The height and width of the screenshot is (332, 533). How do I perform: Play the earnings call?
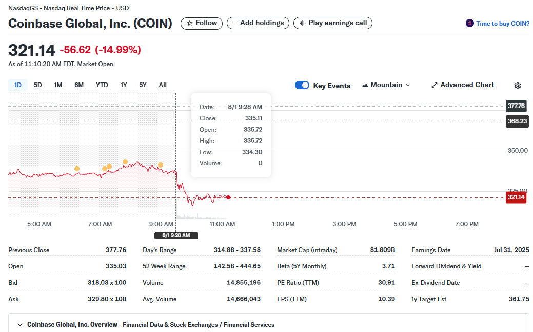click(x=333, y=23)
